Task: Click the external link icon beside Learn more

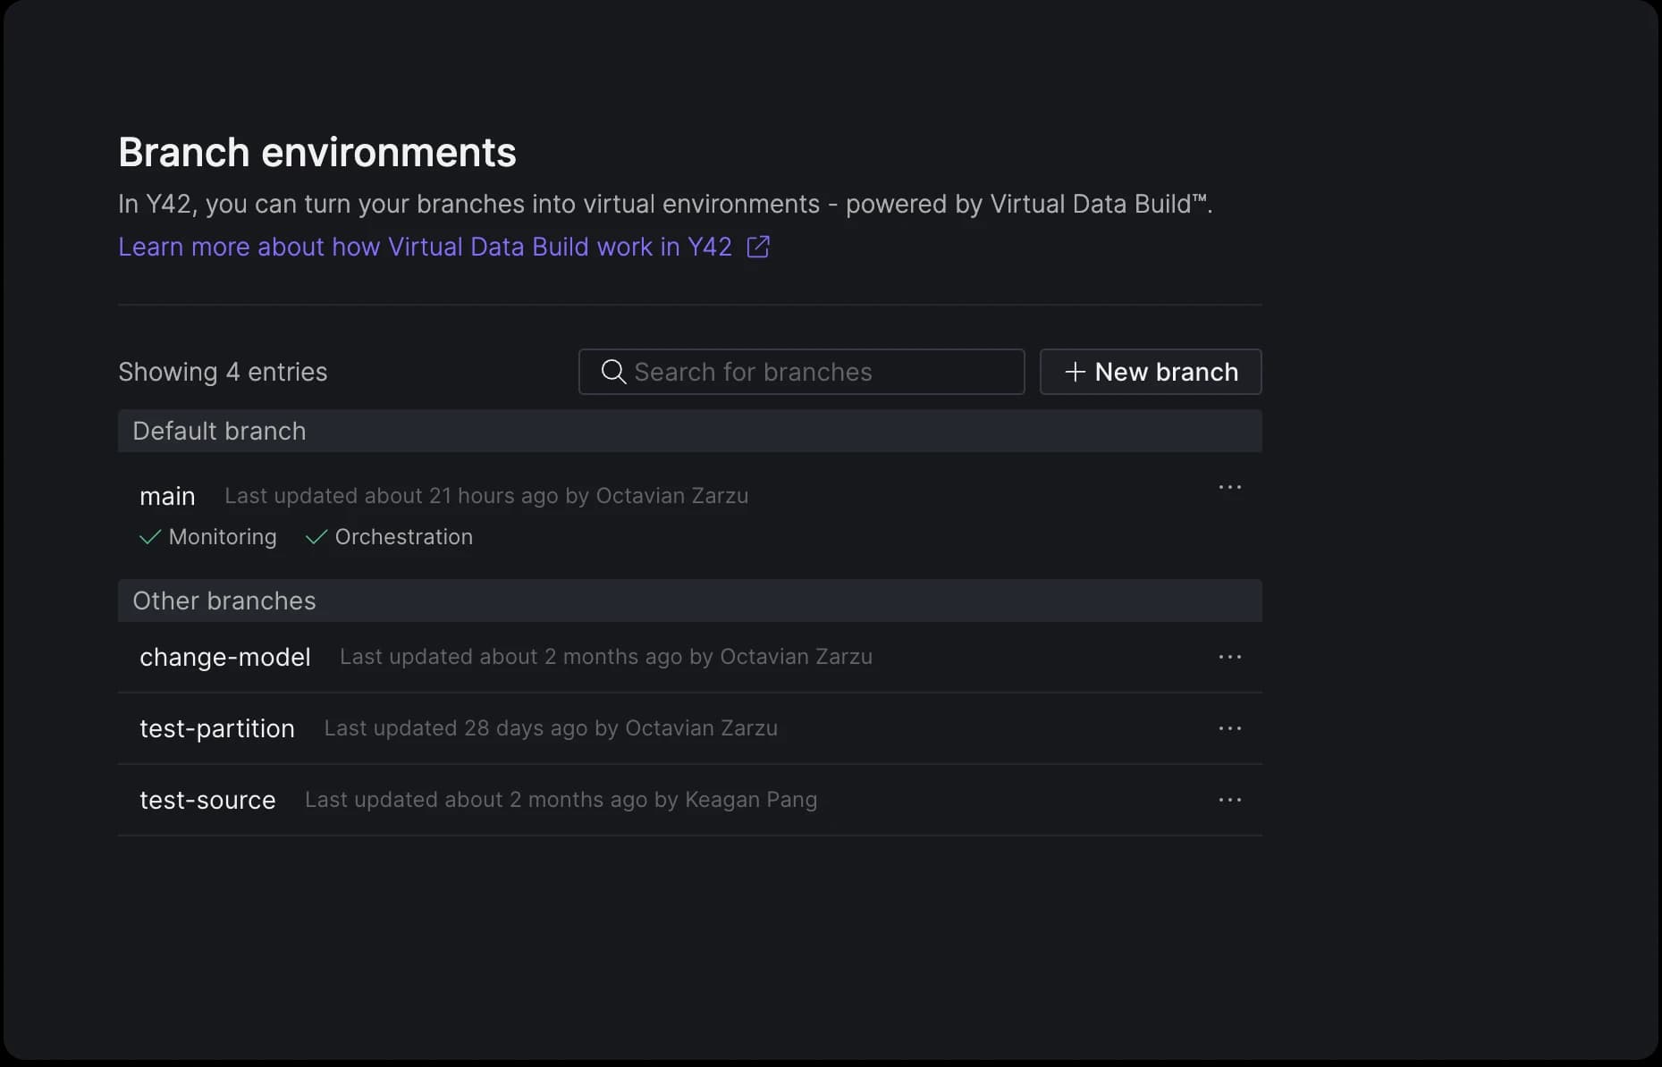Action: pos(758,247)
